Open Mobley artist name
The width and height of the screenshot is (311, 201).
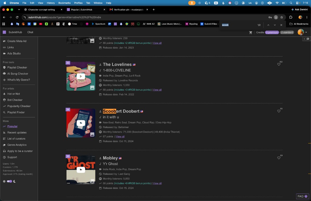[x=110, y=158]
